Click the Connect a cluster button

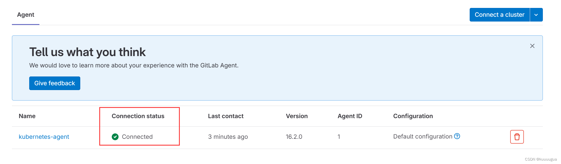[x=499, y=15]
